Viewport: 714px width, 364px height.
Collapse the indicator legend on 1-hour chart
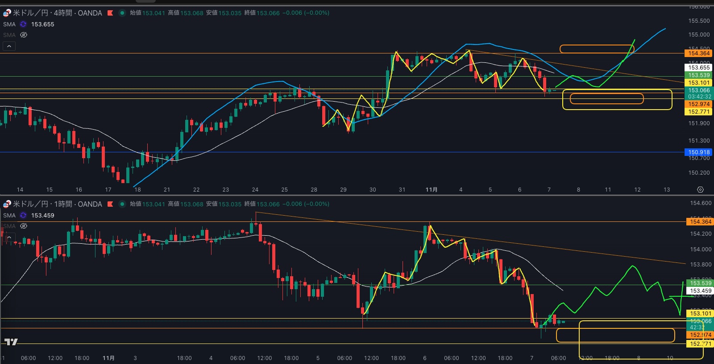pos(9,237)
